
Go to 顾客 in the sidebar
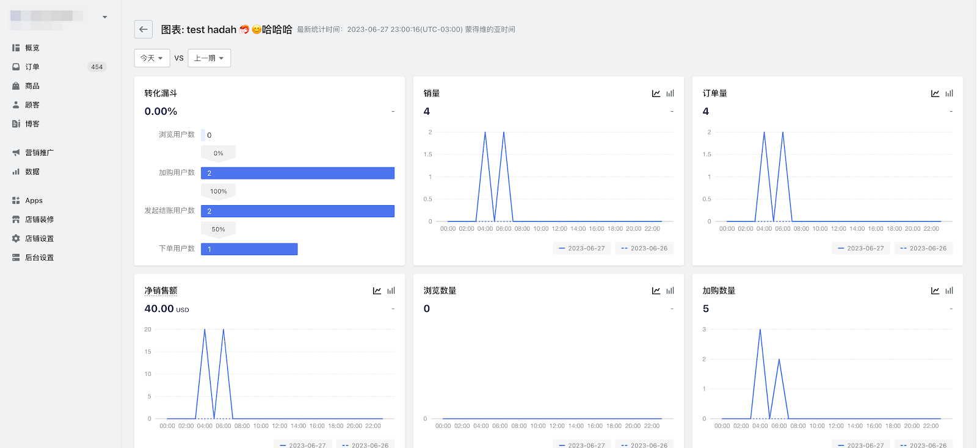point(32,105)
